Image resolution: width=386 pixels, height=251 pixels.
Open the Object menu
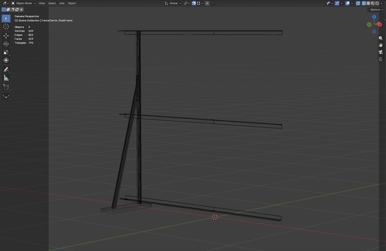tap(72, 3)
